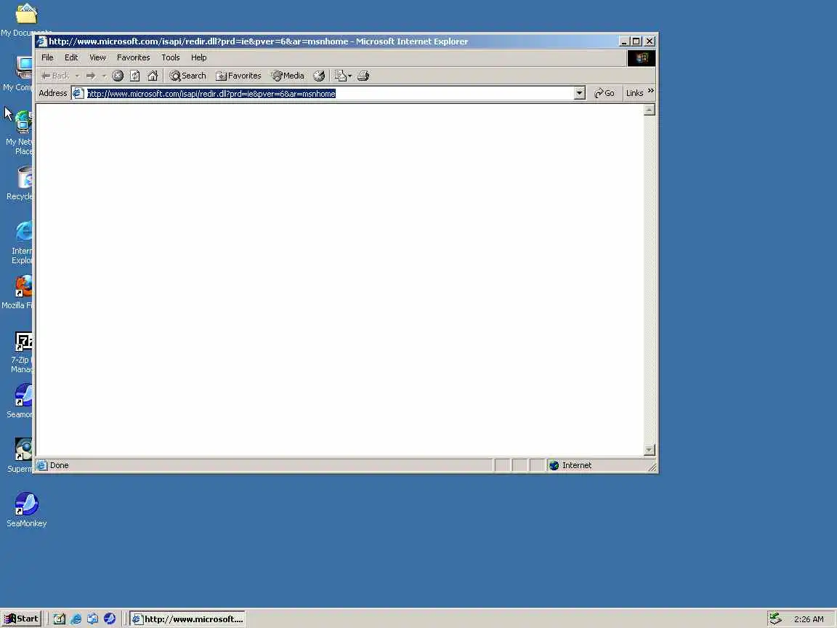
Task: Click the Links toolbar label
Action: (x=634, y=94)
